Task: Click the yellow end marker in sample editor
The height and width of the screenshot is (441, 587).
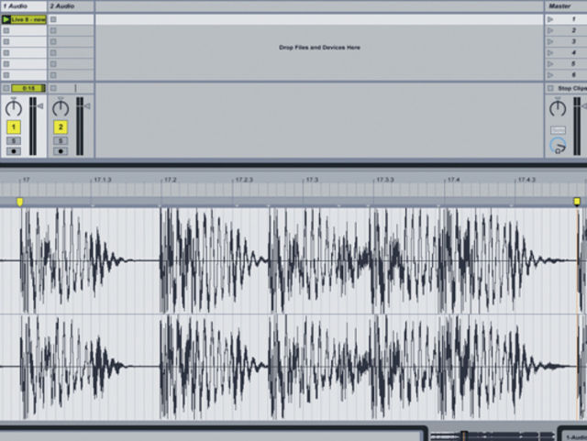Action: 577,202
